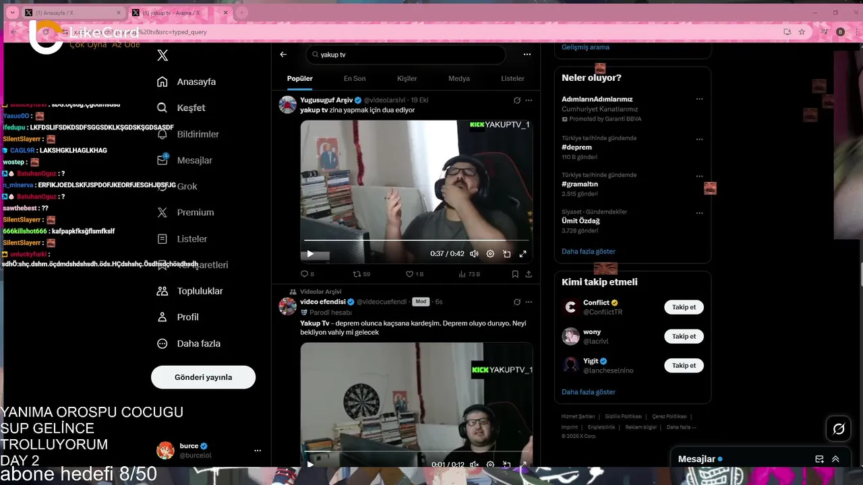
Task: Select the Popüler tab
Action: (299, 78)
